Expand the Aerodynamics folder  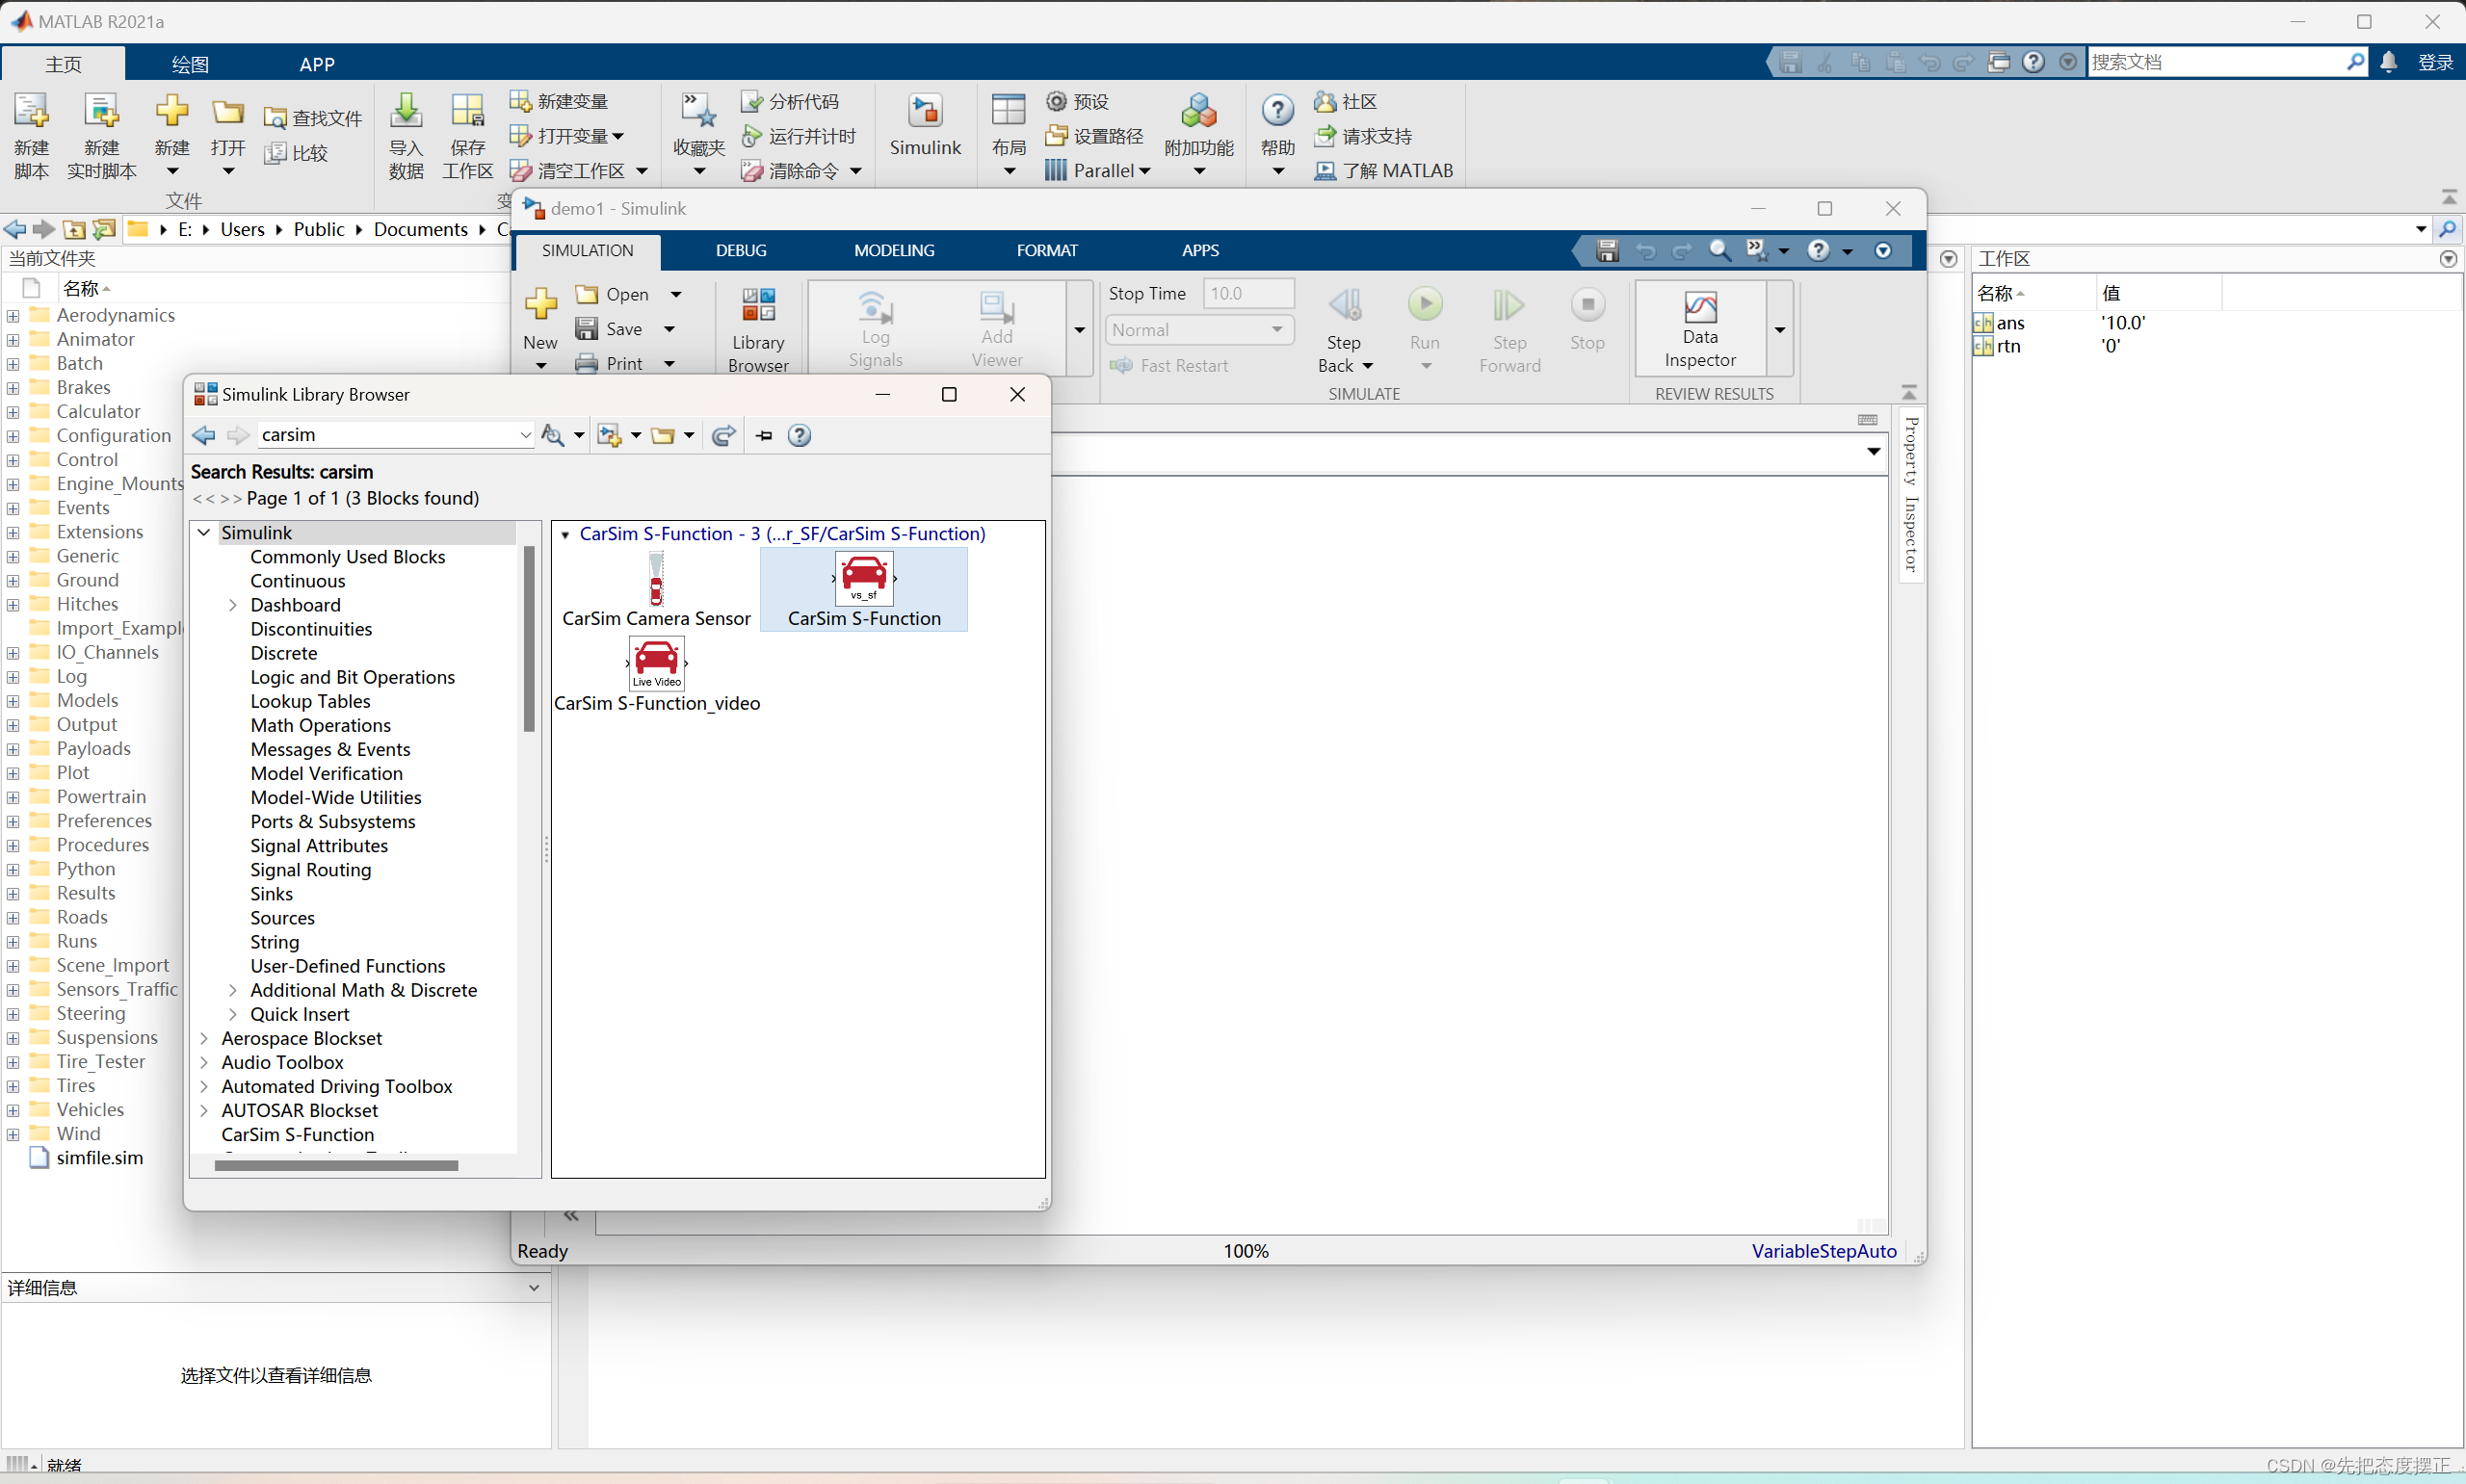point(13,316)
